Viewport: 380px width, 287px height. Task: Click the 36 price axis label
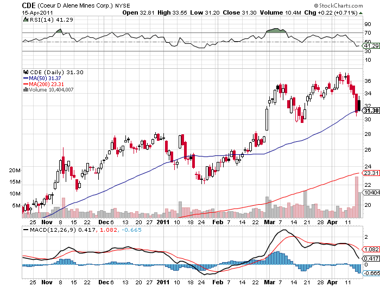point(368,81)
